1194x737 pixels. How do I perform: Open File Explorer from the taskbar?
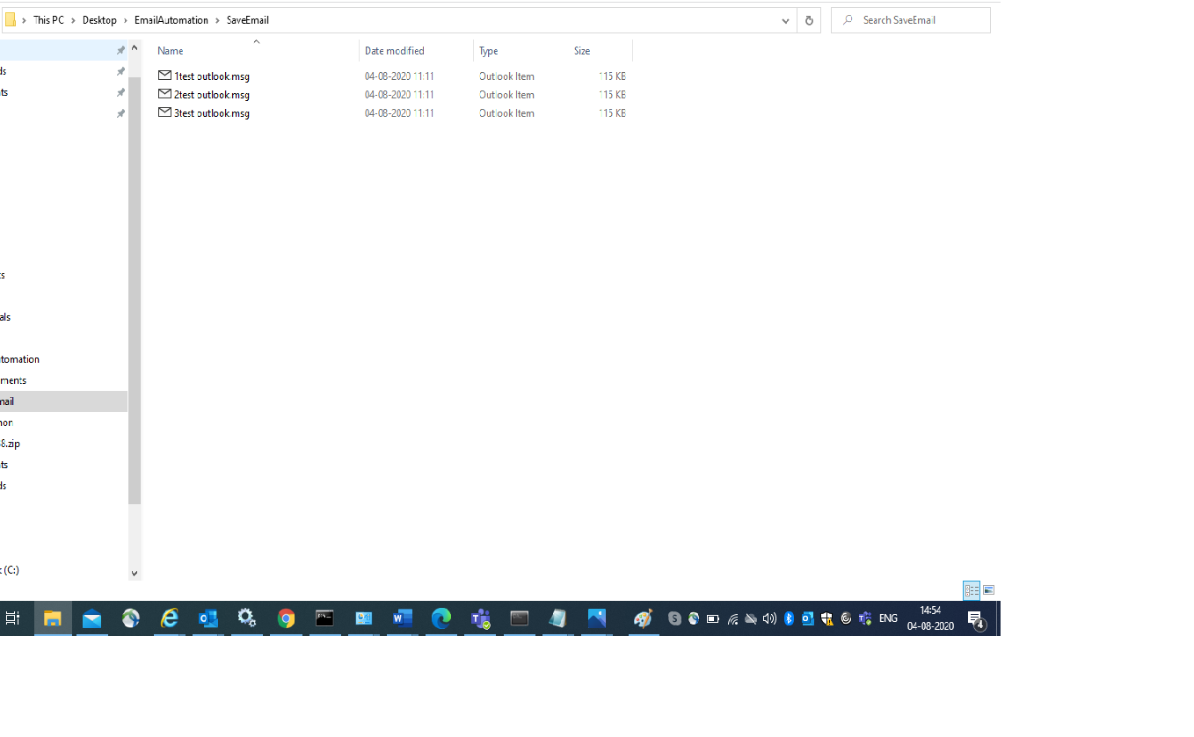pyautogui.click(x=53, y=618)
